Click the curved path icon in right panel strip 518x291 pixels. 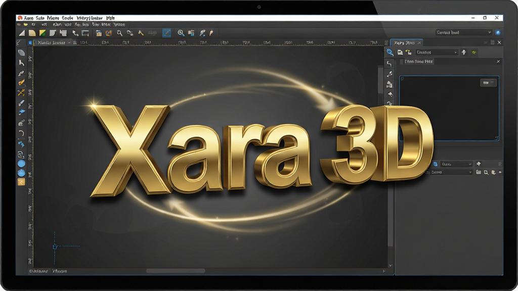click(x=390, y=64)
